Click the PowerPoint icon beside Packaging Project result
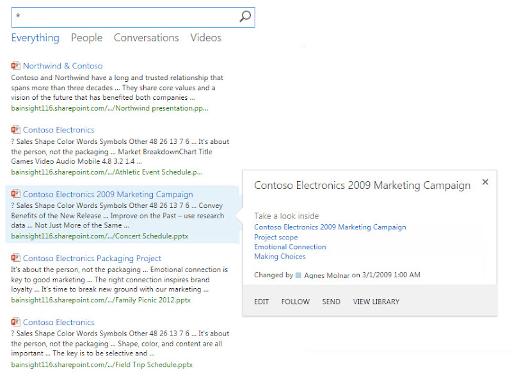The width and height of the screenshot is (512, 379). pyautogui.click(x=15, y=258)
